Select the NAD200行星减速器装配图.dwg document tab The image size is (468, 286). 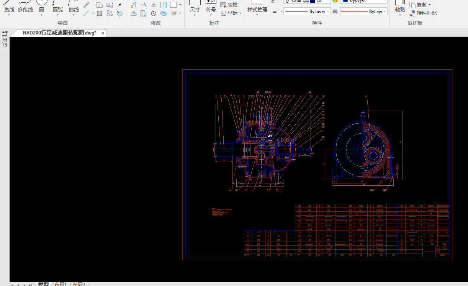click(59, 33)
